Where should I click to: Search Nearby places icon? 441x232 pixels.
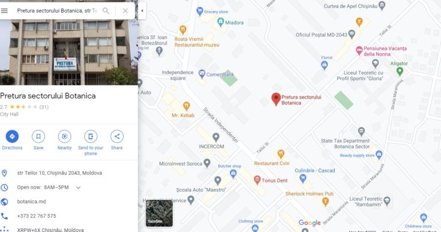click(64, 136)
